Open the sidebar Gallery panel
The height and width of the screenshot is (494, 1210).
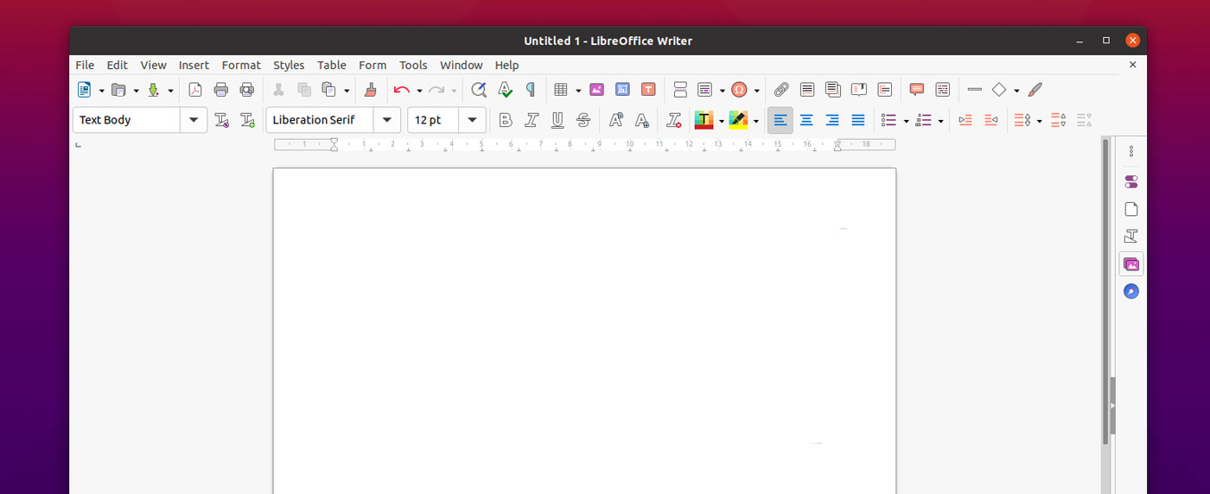[1131, 264]
